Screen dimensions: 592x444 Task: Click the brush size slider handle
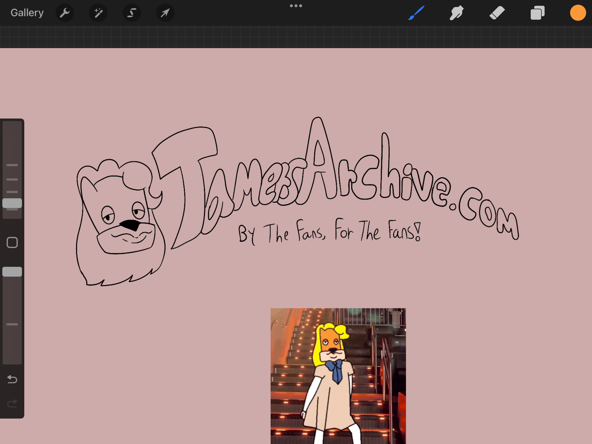[12, 203]
